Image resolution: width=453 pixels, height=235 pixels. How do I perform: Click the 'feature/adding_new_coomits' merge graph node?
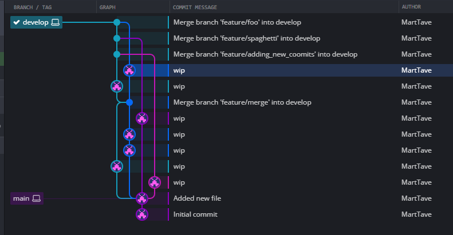pyautogui.click(x=117, y=54)
